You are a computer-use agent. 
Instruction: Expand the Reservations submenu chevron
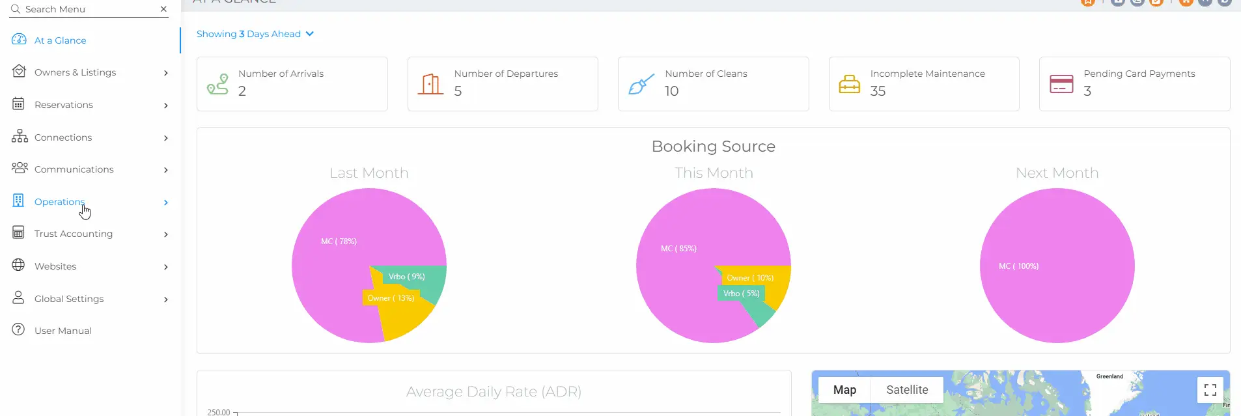coord(166,105)
